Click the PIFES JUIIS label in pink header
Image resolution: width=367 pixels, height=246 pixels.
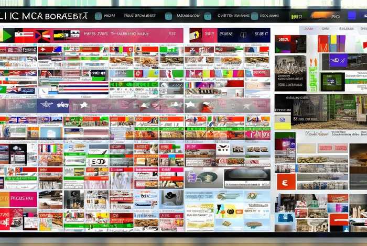97,33
